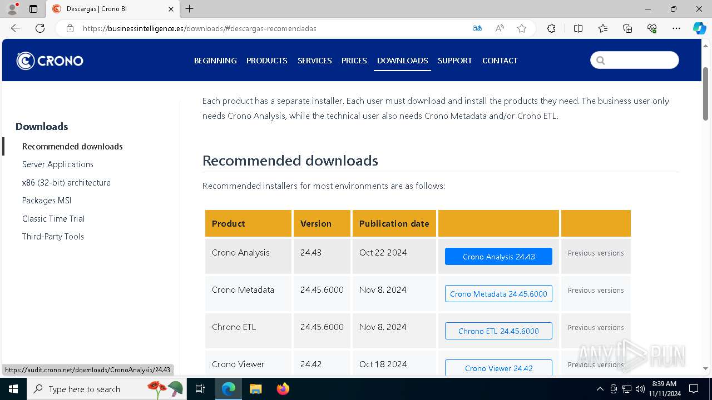Click the read aloud icon
712x400 pixels.
click(x=500, y=28)
